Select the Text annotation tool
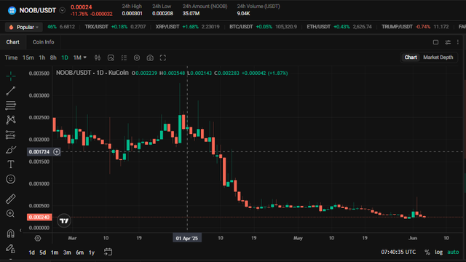The image size is (466, 262). [x=11, y=164]
